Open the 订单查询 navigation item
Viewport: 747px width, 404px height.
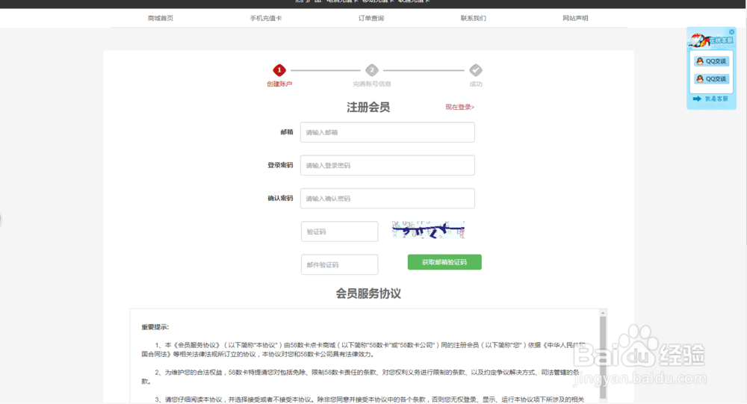click(x=371, y=18)
